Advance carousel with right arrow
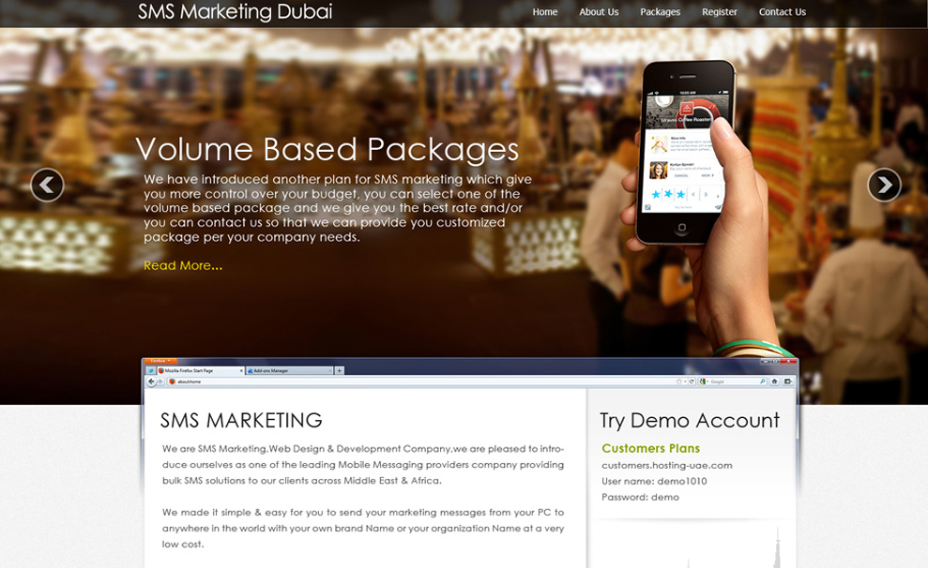Screen dimensions: 928x568 pos(883,185)
